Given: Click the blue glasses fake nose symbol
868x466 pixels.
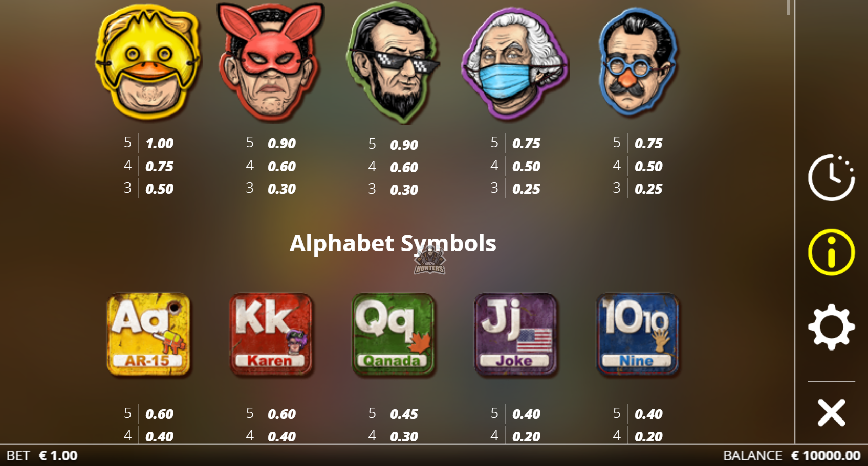Looking at the screenshot, I should coord(638,62).
